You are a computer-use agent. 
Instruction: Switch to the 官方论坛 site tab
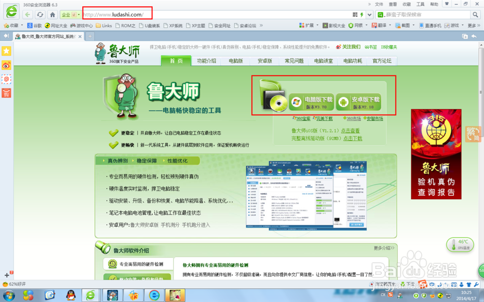tap(382, 61)
